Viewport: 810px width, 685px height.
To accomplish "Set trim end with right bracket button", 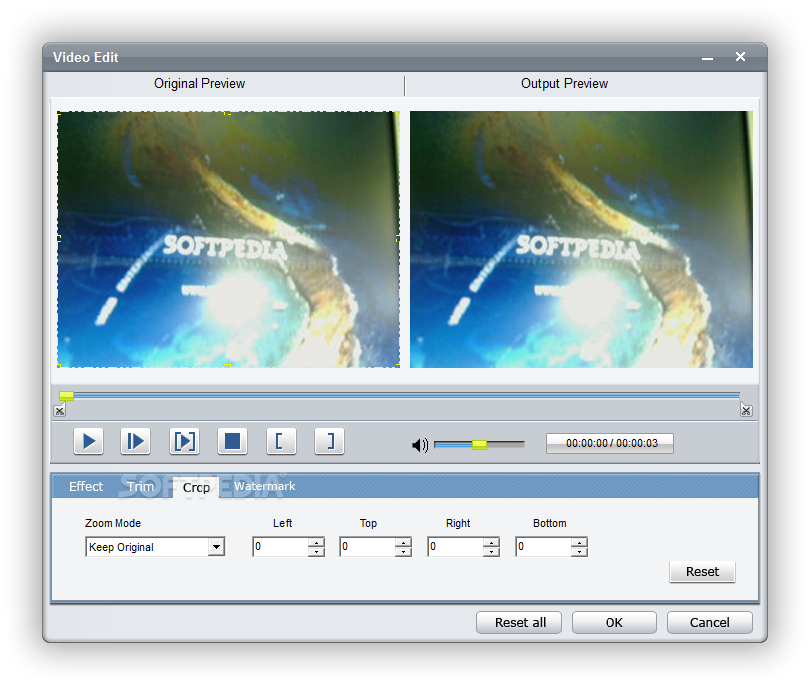I will point(329,442).
